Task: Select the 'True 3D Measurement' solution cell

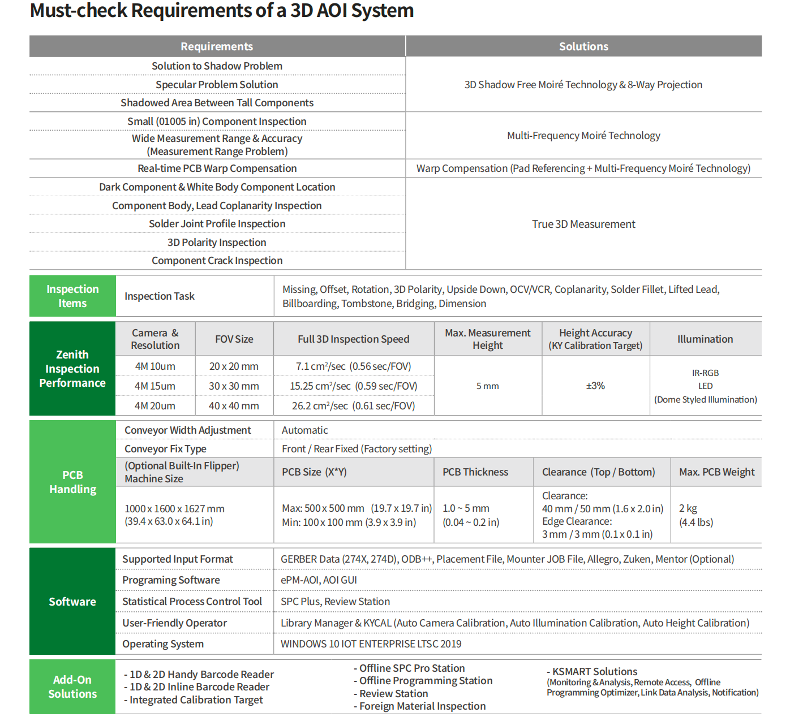Action: pos(583,224)
